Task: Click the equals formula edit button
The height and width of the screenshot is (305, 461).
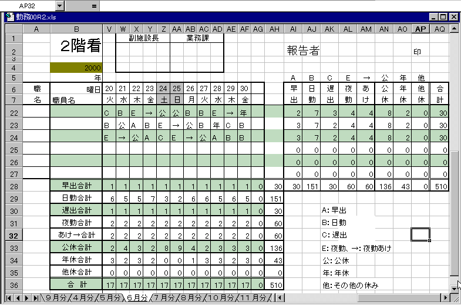Action: [93, 5]
